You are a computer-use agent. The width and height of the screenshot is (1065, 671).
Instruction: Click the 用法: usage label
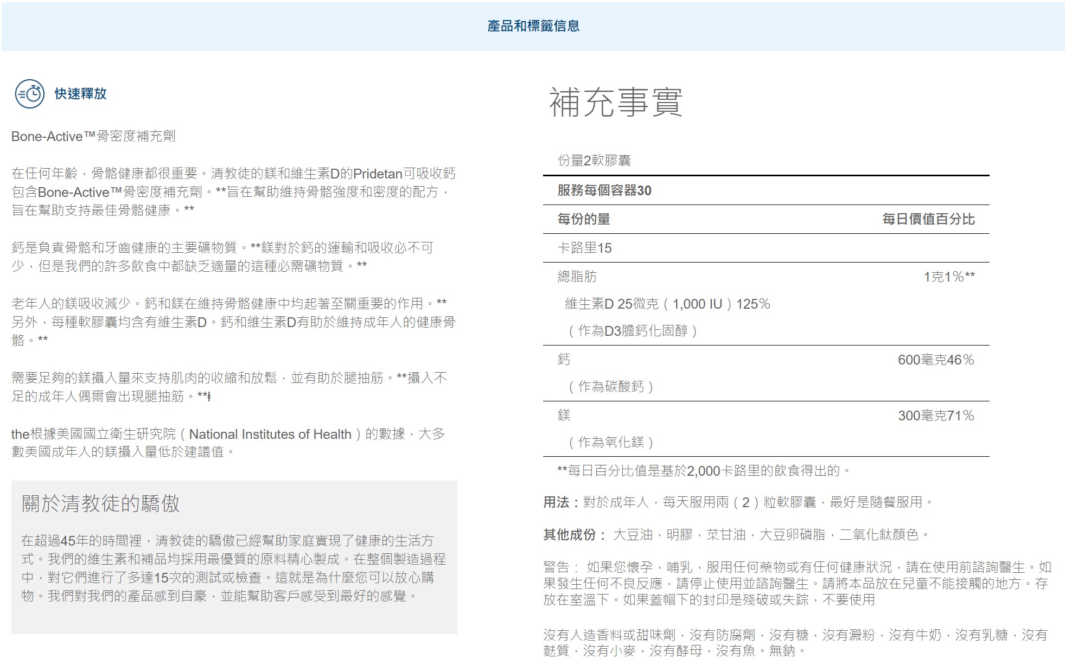click(x=562, y=502)
